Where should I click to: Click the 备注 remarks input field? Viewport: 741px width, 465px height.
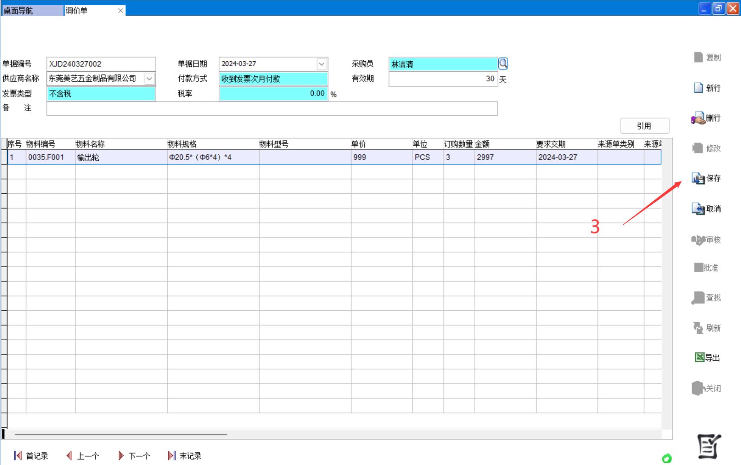pyautogui.click(x=272, y=108)
